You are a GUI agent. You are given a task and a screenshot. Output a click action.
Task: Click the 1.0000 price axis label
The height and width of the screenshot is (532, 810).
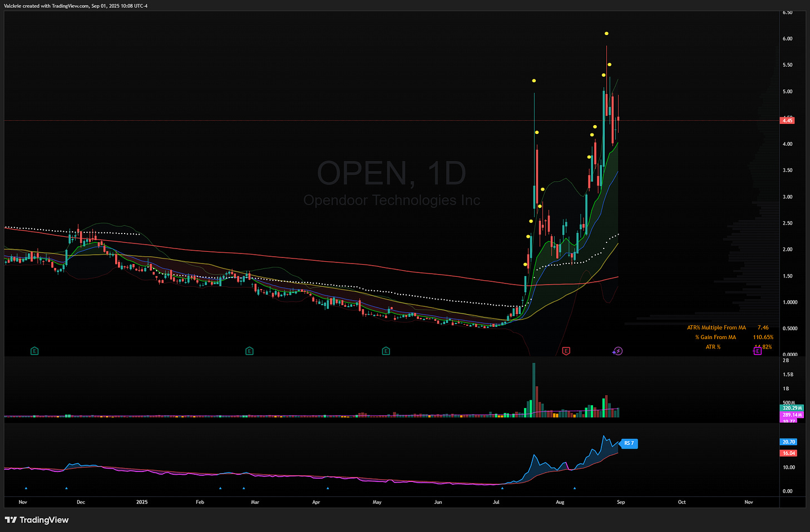pos(790,302)
